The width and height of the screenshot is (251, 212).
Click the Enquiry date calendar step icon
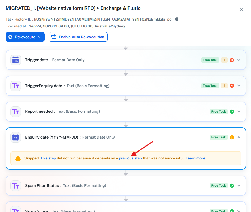coord(16,137)
